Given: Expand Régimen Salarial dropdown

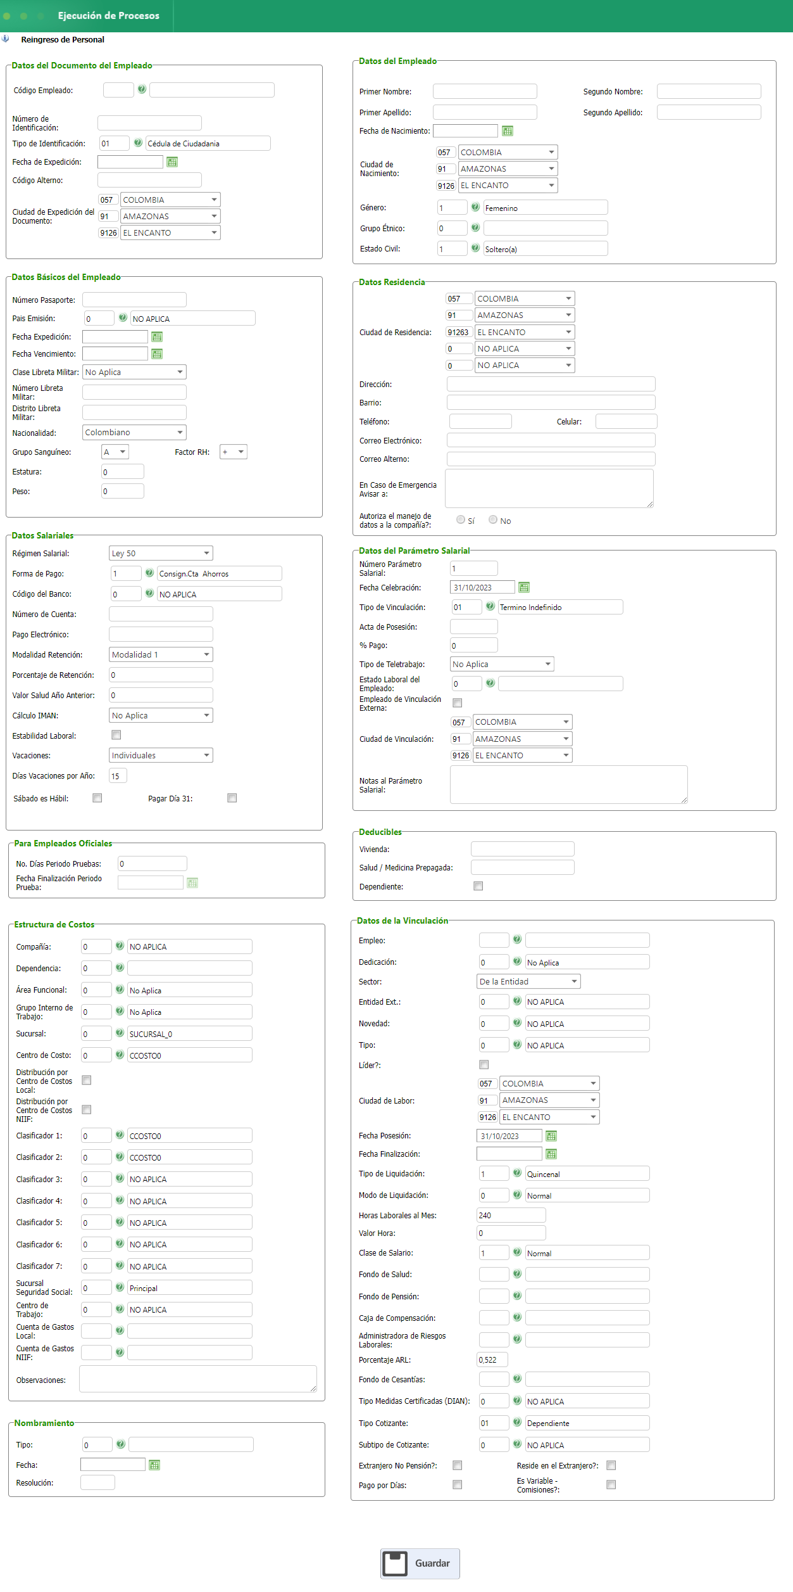Looking at the screenshot, I should (x=161, y=553).
